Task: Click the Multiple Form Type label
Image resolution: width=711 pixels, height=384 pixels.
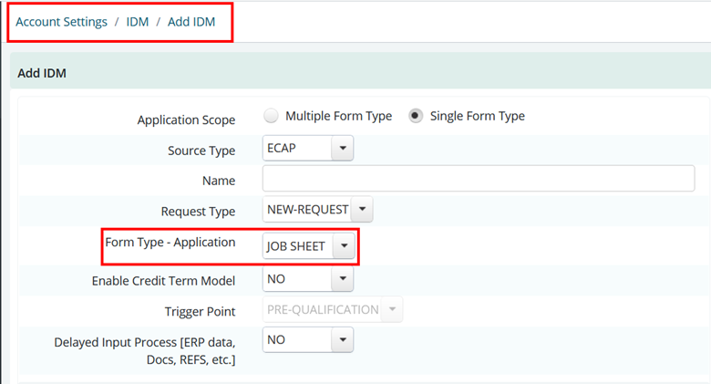Action: pos(338,116)
